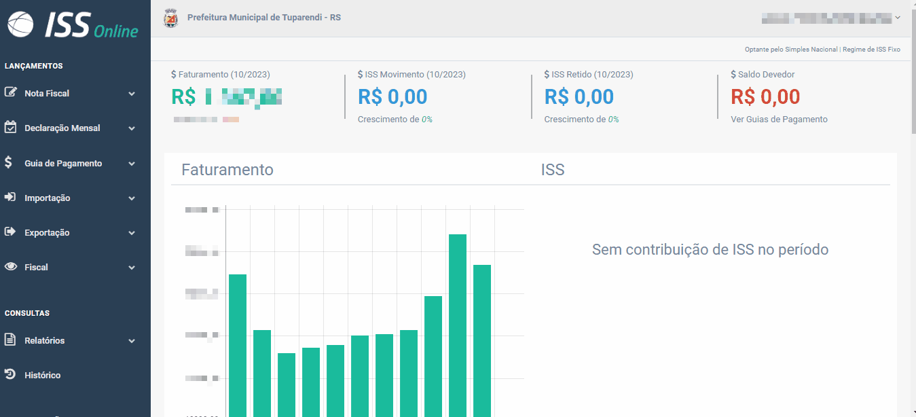Click the Prefeitura municipal coat of arms
This screenshot has width=916, height=417.
tap(171, 18)
